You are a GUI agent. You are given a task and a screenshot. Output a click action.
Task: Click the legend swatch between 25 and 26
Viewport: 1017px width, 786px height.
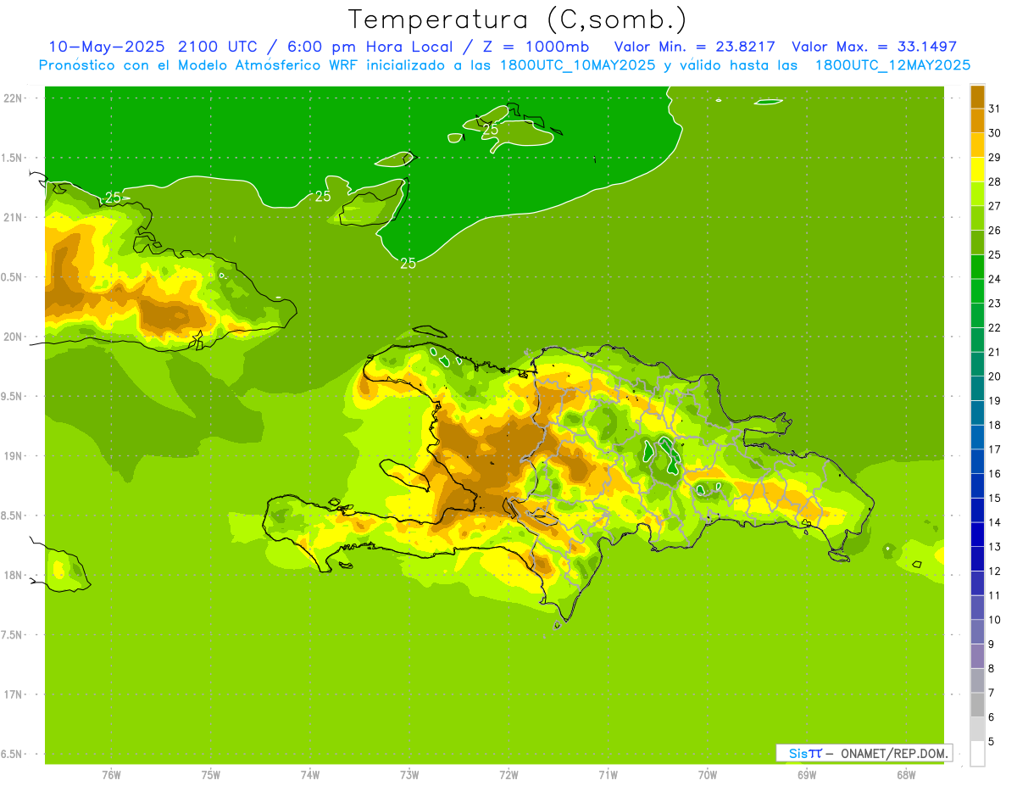977,242
